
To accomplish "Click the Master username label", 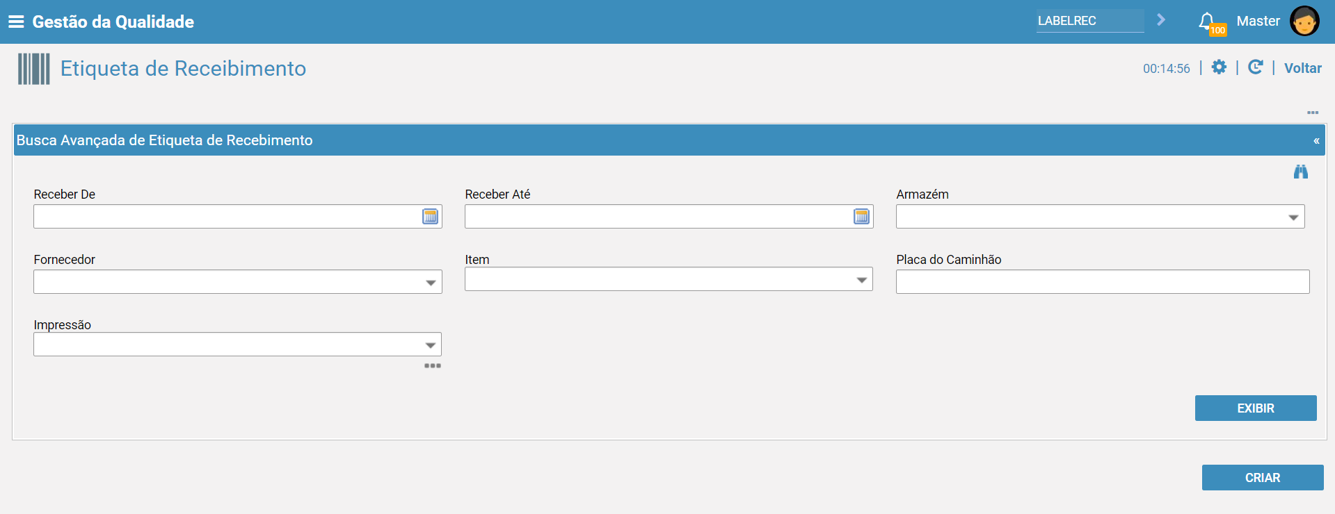I will [1258, 22].
